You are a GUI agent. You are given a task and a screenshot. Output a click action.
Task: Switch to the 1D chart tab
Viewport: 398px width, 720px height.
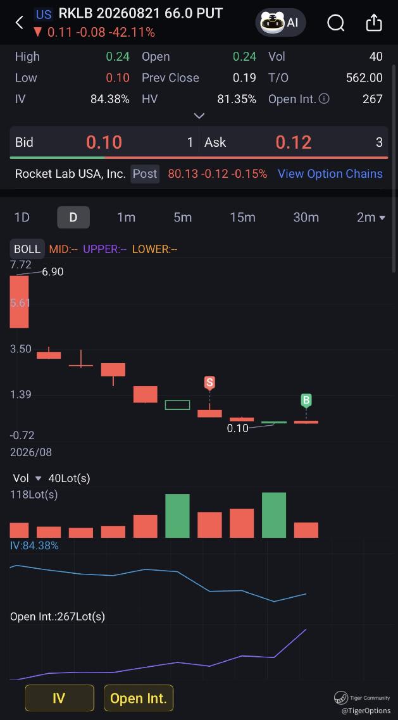[22, 217]
